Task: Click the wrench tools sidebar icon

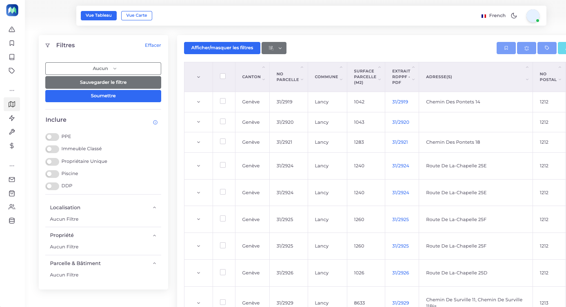Action: click(12, 132)
